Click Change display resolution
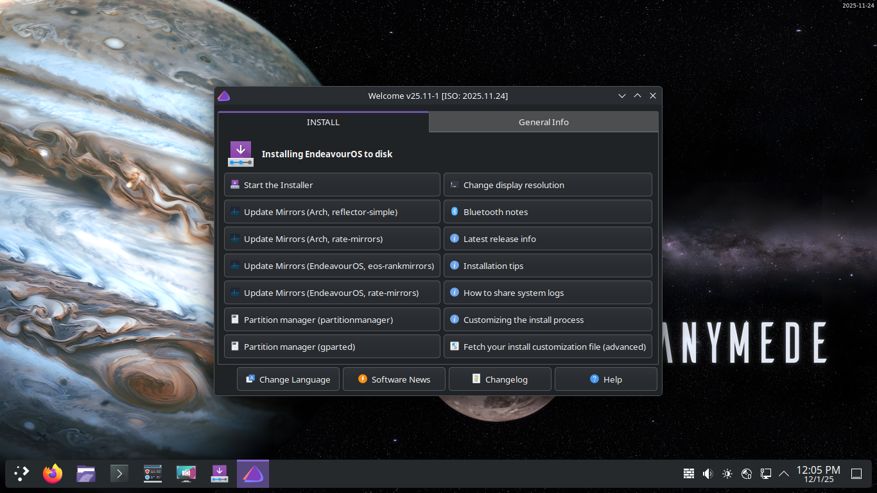Viewport: 877px width, 493px height. point(548,185)
